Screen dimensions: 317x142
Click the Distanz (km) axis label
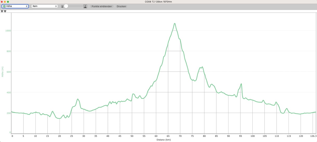164,140
